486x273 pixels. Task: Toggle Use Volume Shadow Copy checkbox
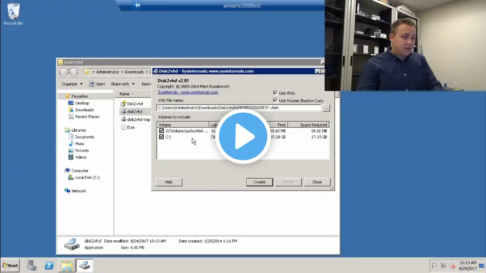tap(275, 100)
